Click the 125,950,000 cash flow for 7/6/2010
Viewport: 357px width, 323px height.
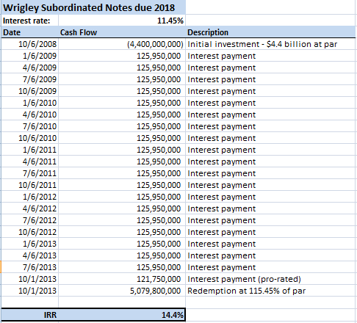click(122, 126)
